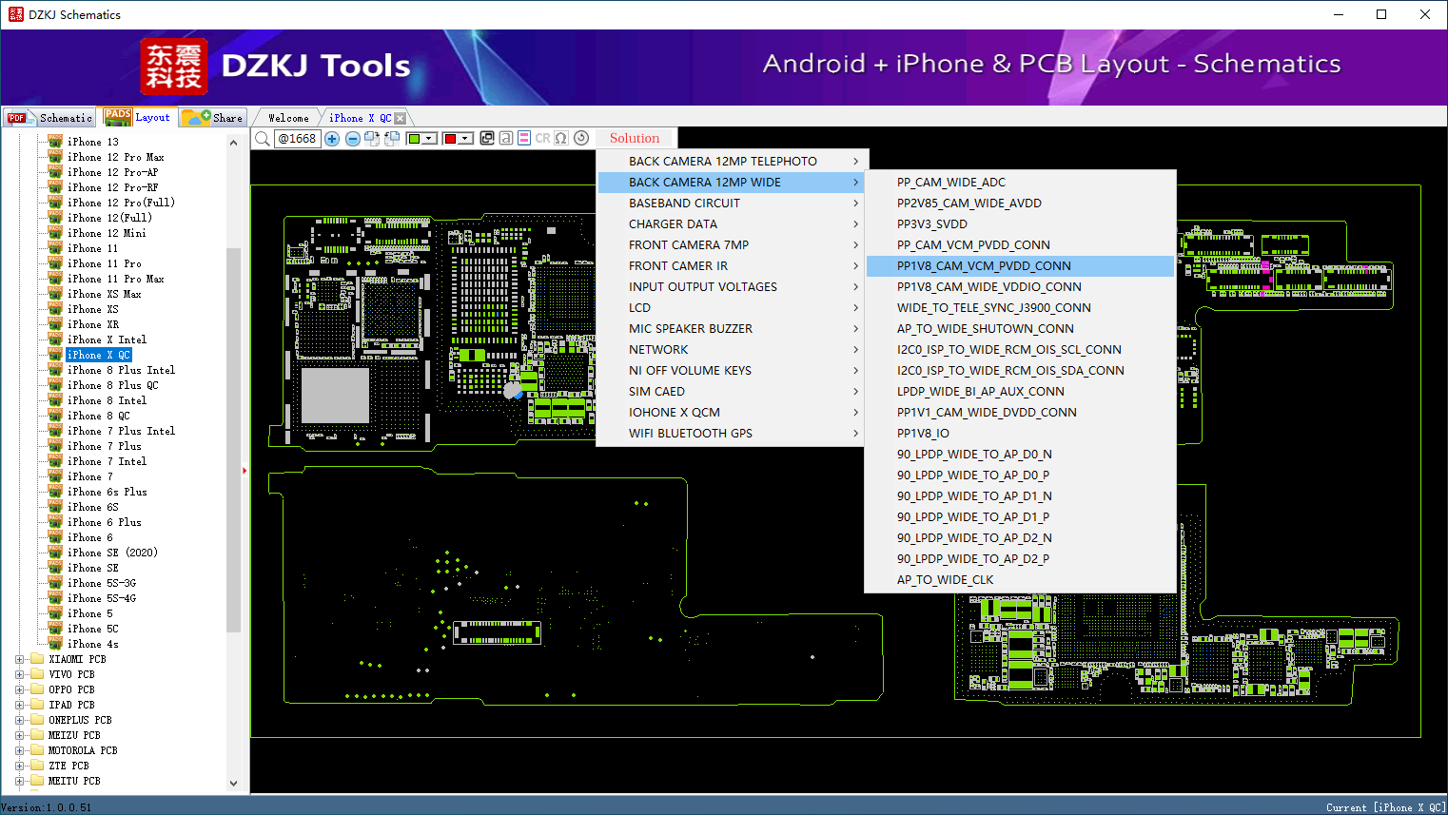
Task: Click the PADS icon beside iPhone SE (2020)
Action: pos(55,553)
